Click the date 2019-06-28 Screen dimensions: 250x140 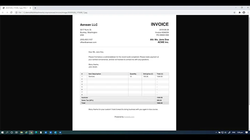click(164, 30)
